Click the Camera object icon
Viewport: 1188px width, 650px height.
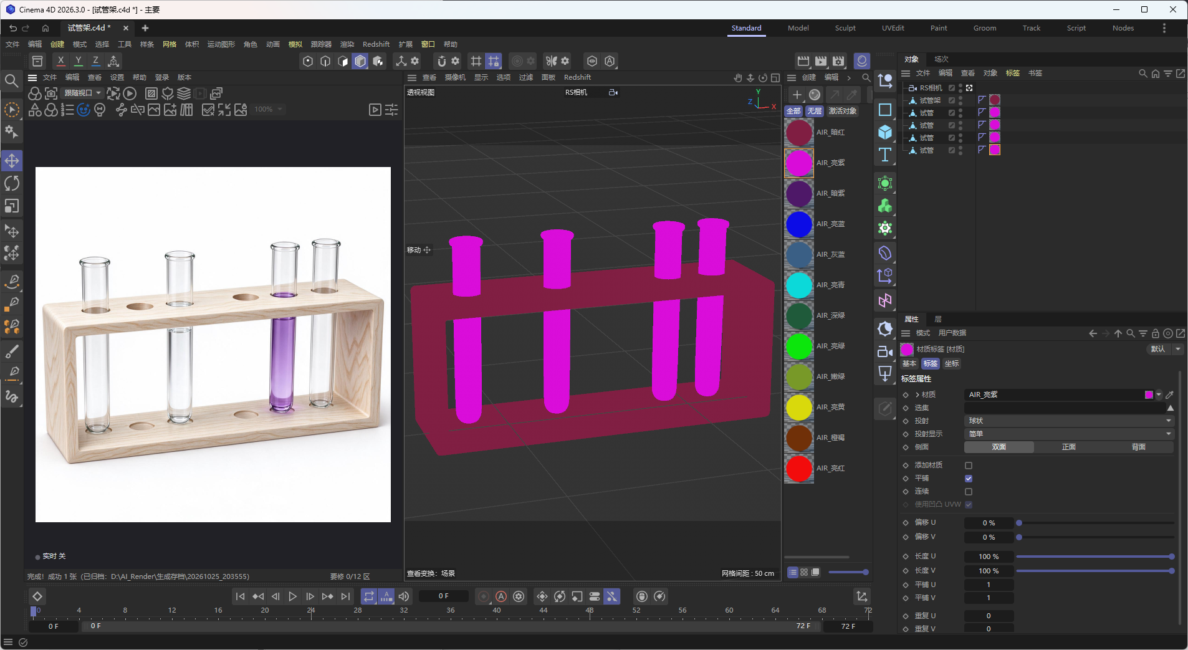(x=884, y=351)
